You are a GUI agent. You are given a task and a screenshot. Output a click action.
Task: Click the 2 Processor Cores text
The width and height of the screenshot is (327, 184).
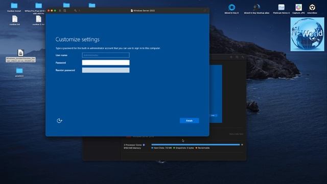point(133,145)
